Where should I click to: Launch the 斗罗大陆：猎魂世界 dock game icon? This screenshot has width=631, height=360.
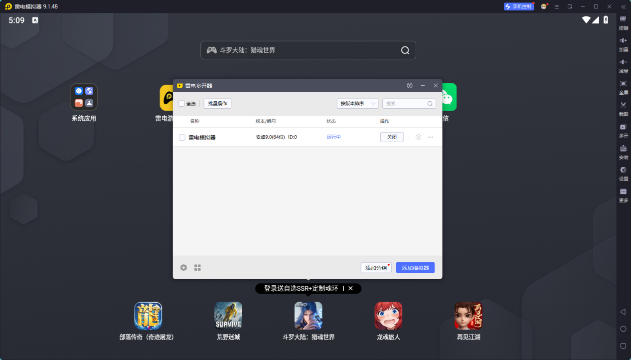(x=309, y=316)
